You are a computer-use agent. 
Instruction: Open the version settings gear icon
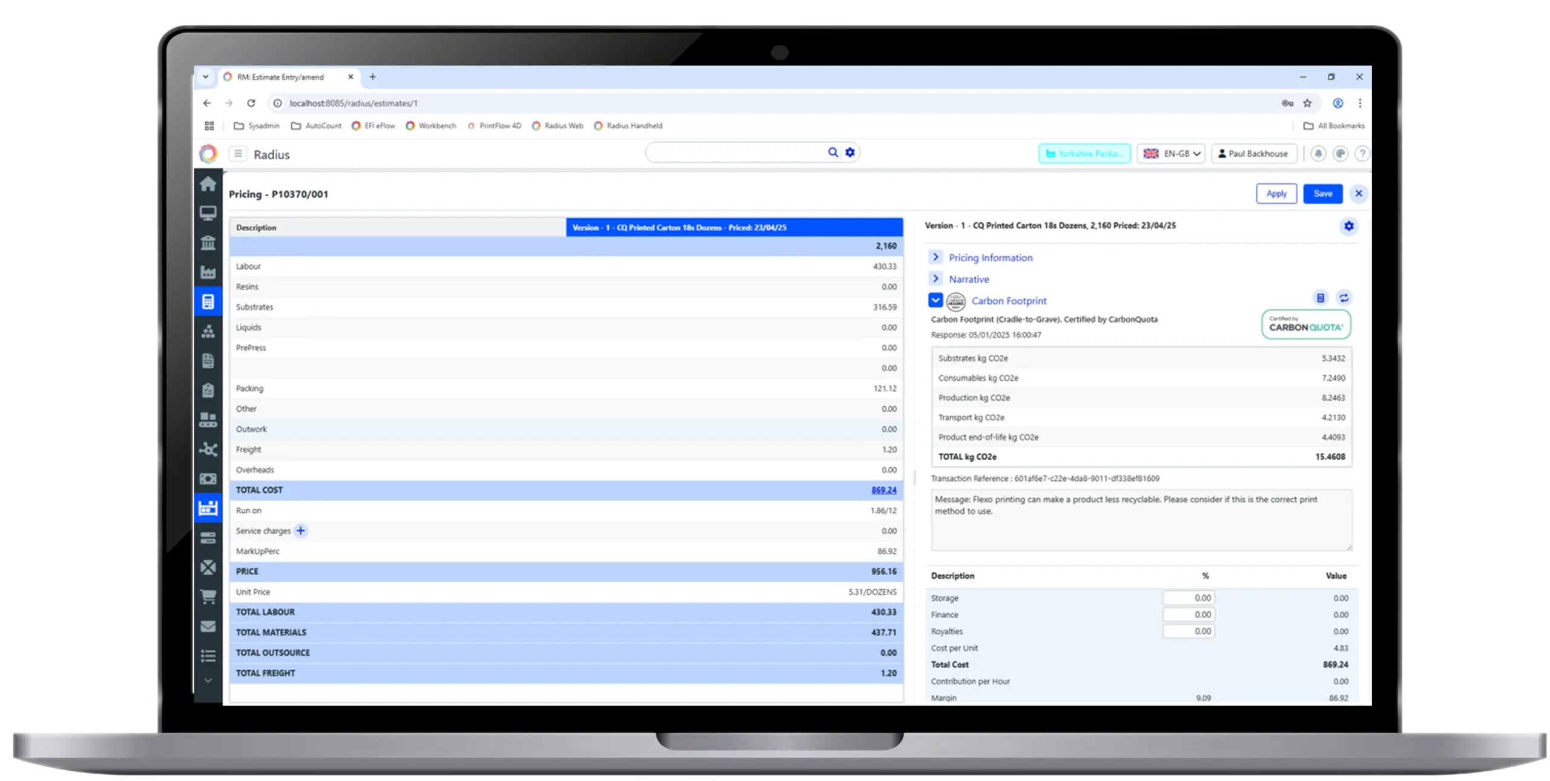(1348, 226)
